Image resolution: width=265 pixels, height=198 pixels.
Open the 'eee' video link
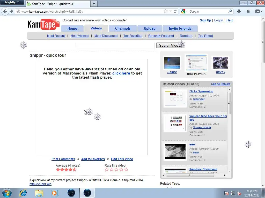192,144
